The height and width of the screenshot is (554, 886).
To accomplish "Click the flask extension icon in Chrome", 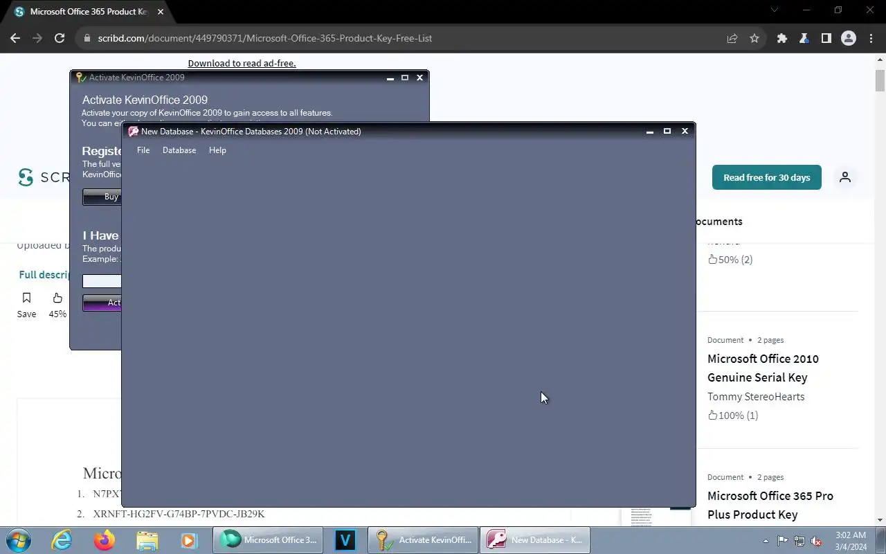I will pyautogui.click(x=804, y=39).
